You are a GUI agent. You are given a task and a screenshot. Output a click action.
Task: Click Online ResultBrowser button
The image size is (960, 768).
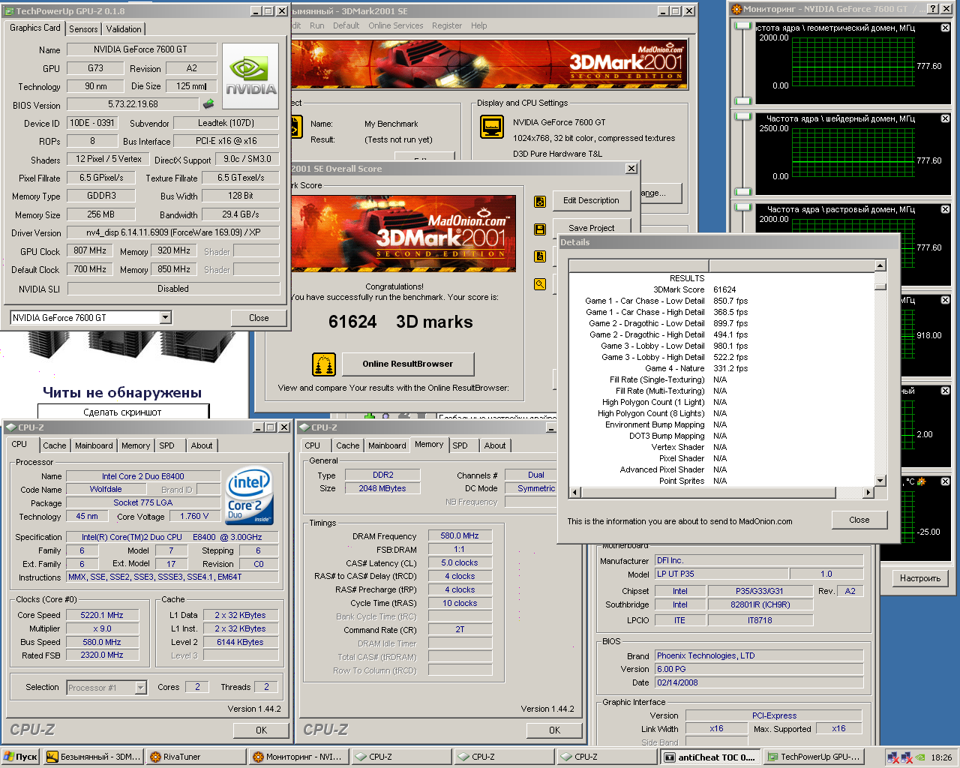pos(408,364)
